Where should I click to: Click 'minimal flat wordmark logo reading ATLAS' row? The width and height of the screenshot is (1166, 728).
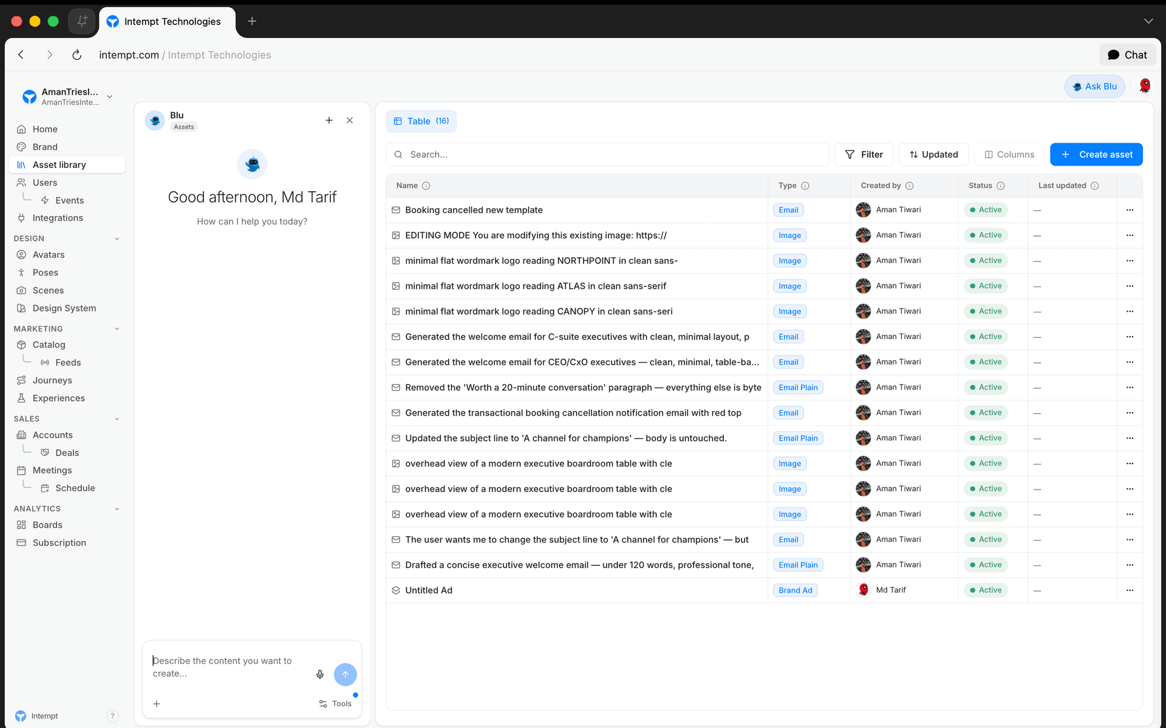point(536,286)
